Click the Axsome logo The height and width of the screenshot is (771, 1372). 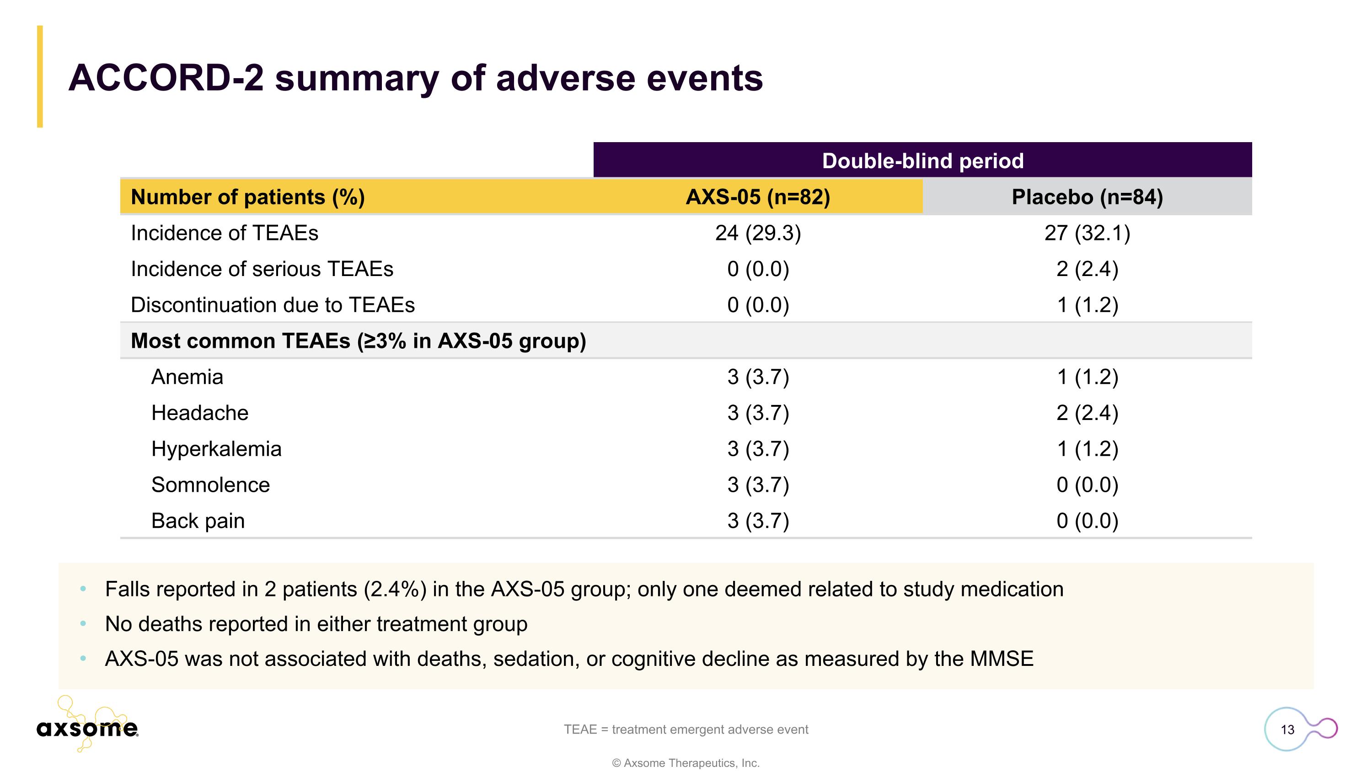point(87,723)
